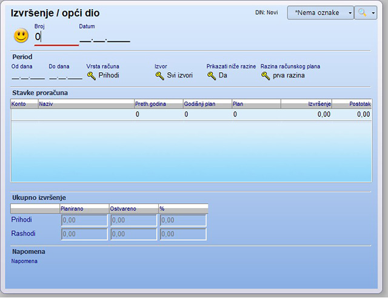Click the Postotak column header
Viewport: 388px width, 299px height.
pos(352,104)
